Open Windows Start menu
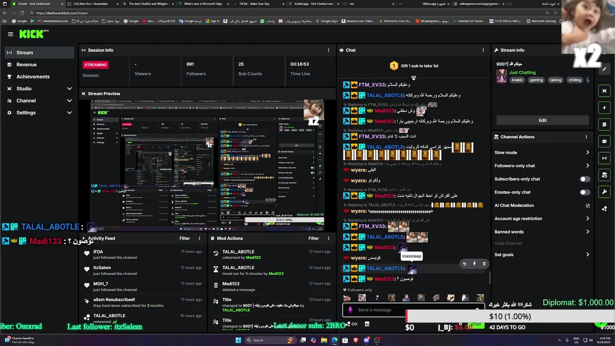This screenshot has width=615, height=346. [x=238, y=340]
